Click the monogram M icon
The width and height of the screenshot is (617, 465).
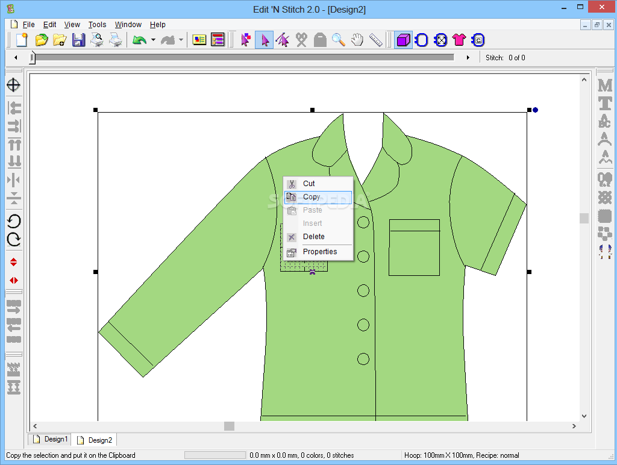pyautogui.click(x=605, y=85)
